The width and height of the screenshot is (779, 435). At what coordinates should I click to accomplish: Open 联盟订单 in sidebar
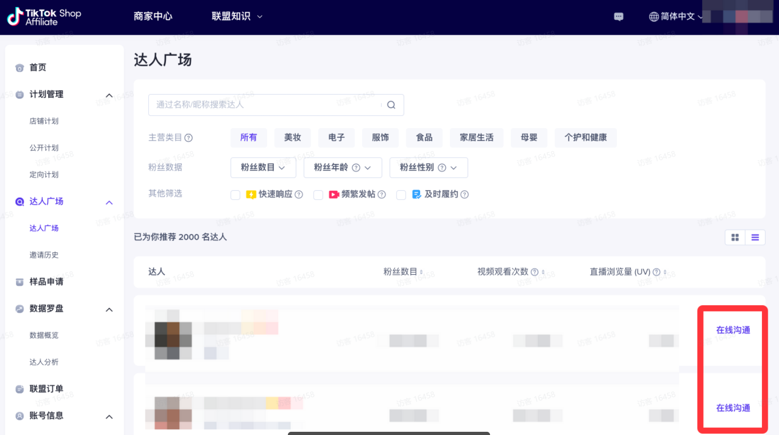tap(47, 389)
